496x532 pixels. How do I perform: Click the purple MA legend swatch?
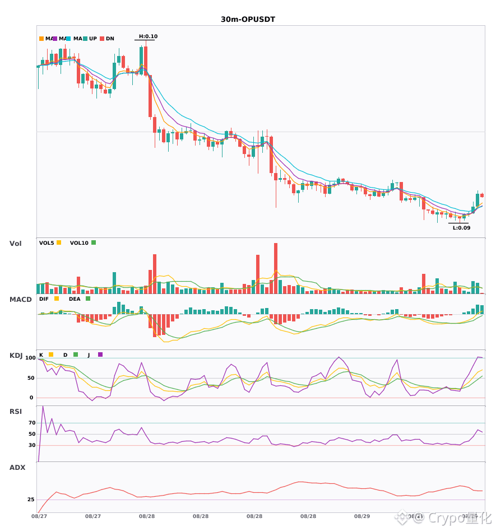pyautogui.click(x=55, y=39)
